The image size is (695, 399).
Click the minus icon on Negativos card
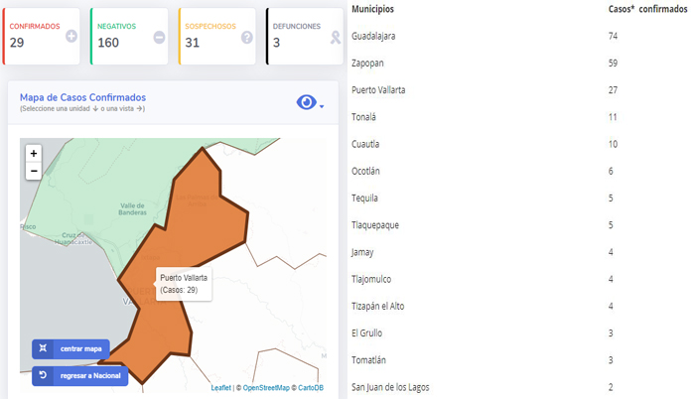[159, 37]
